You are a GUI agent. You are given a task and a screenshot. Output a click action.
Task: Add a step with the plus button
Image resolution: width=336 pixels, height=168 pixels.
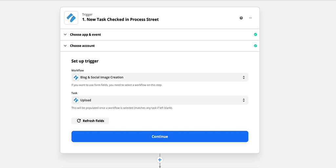[x=160, y=160]
